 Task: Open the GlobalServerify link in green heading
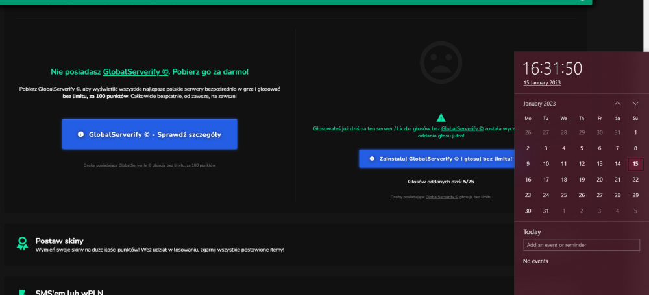click(x=136, y=71)
